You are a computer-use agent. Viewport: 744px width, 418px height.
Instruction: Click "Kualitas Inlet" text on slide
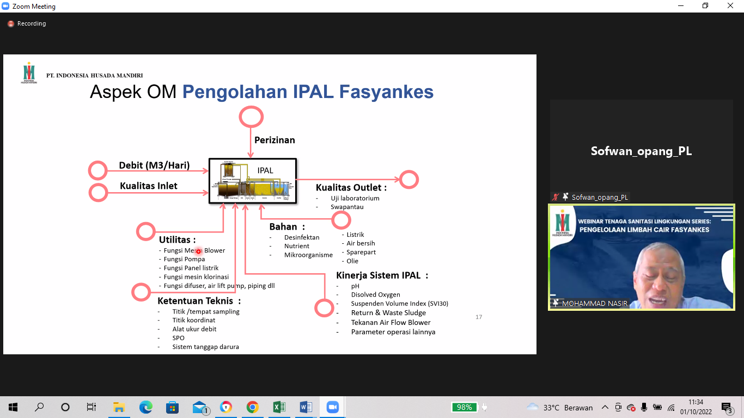pyautogui.click(x=149, y=186)
